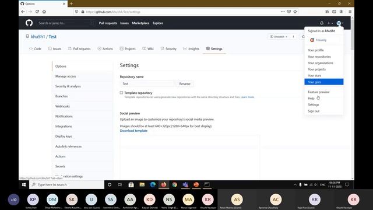The width and height of the screenshot is (373, 210).
Task: Switch to the Insights tab
Action: (191, 48)
